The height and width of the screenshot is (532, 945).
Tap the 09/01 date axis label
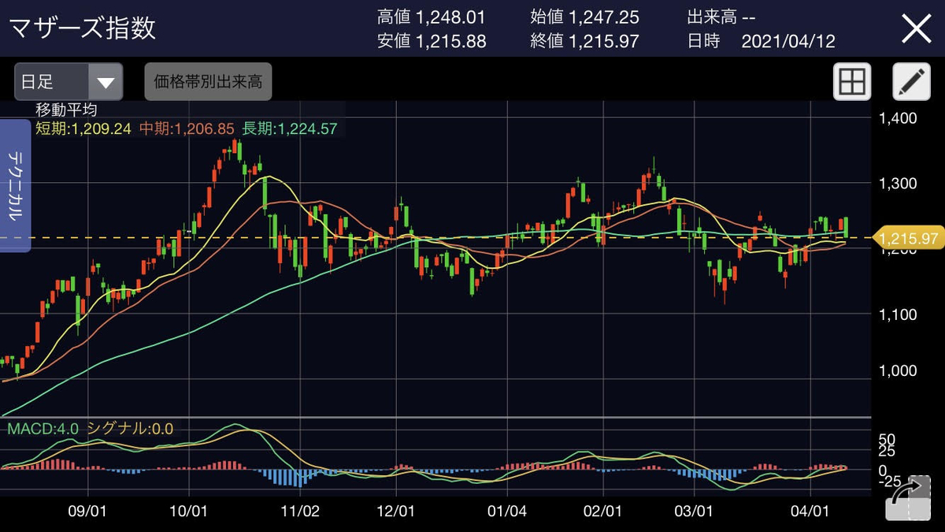(88, 511)
